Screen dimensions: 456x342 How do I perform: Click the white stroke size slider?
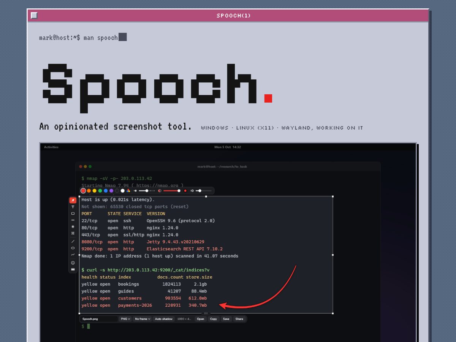coord(147,191)
